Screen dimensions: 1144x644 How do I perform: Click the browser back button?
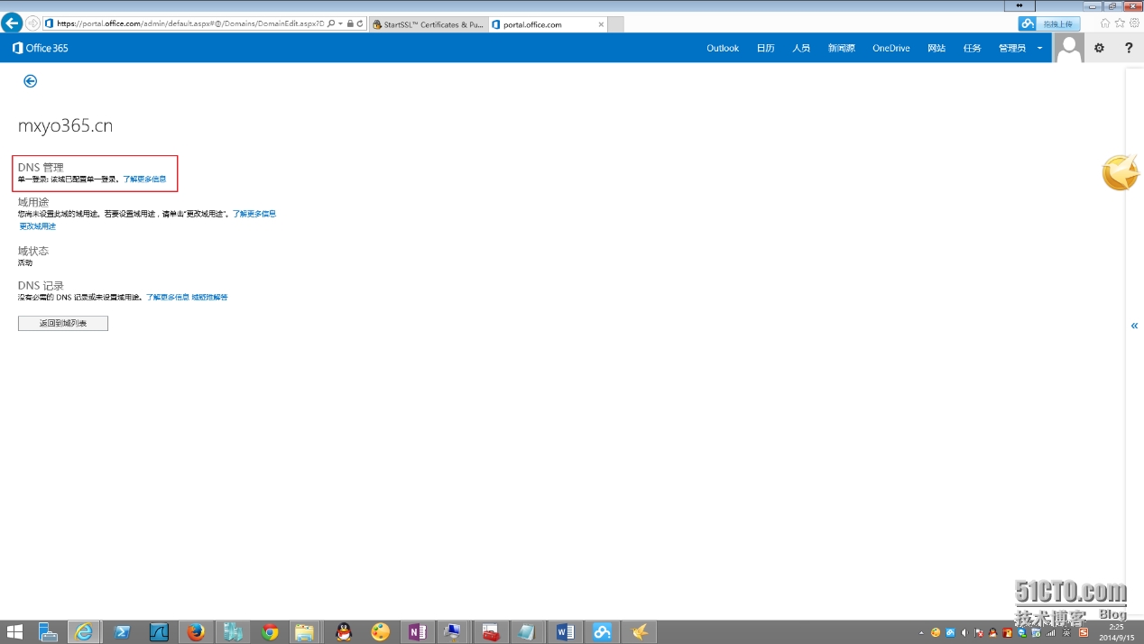pos(12,23)
